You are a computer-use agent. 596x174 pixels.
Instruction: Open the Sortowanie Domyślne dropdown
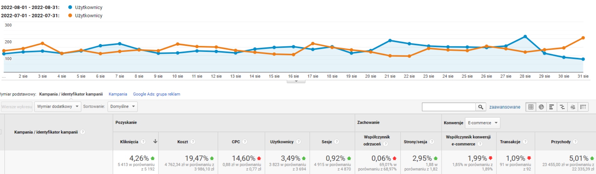tap(122, 107)
